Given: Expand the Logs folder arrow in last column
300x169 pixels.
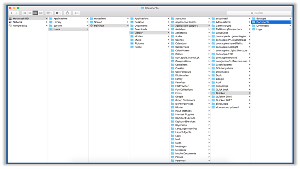Looking at the screenshot, I should click(x=290, y=29).
